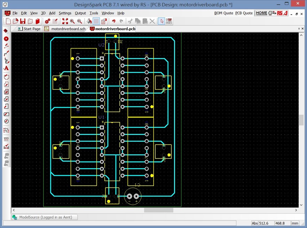Save the design with red floppy icon

[23, 21]
